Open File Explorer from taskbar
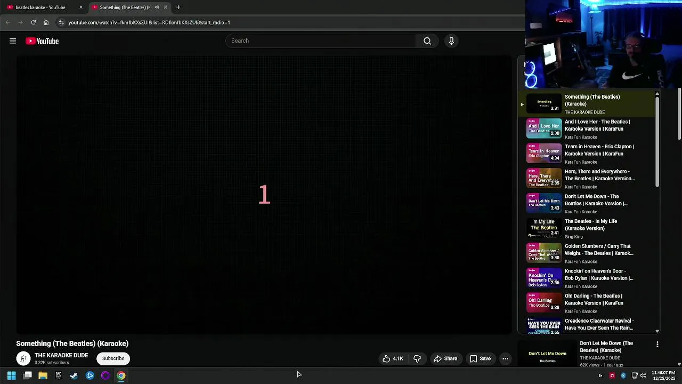This screenshot has height=384, width=682. coord(43,375)
